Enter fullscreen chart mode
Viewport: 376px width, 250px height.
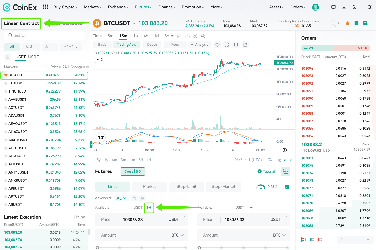(227, 45)
